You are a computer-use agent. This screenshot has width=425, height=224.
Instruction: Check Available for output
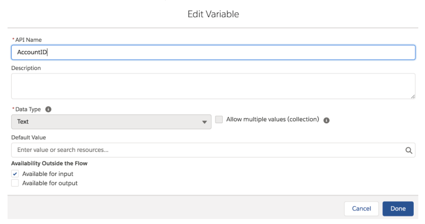pyautogui.click(x=15, y=183)
